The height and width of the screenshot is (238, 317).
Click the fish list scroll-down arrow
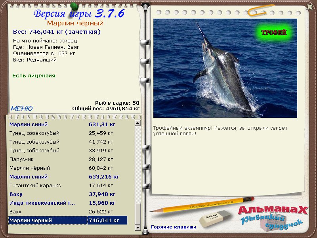[x=137, y=227]
